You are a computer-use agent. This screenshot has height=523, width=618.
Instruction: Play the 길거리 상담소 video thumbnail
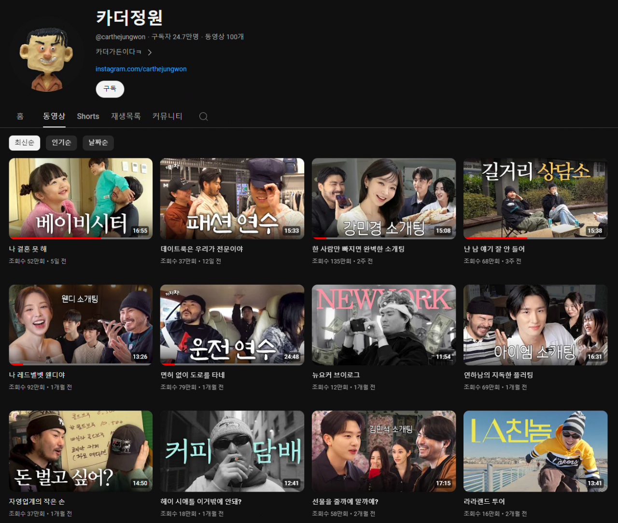click(x=535, y=198)
